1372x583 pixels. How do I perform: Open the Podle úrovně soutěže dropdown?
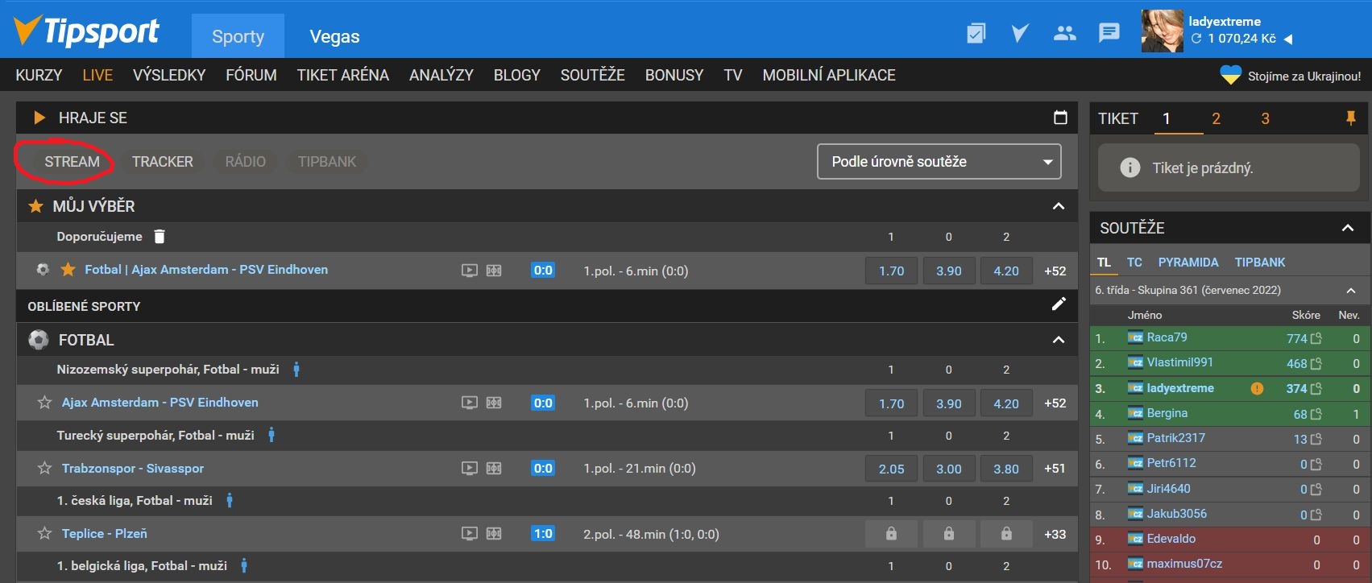(939, 162)
